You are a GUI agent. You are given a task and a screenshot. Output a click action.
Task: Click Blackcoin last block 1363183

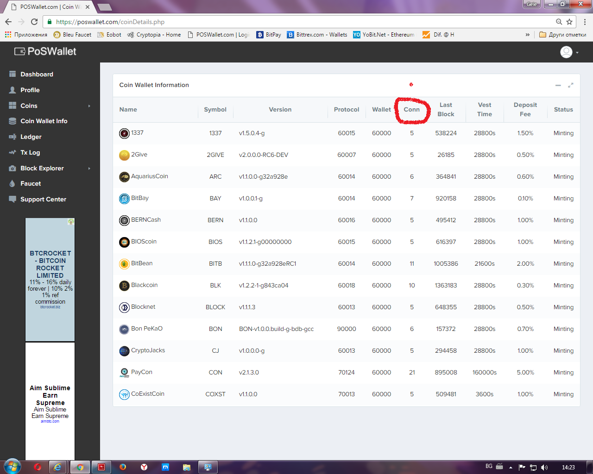pyautogui.click(x=446, y=286)
